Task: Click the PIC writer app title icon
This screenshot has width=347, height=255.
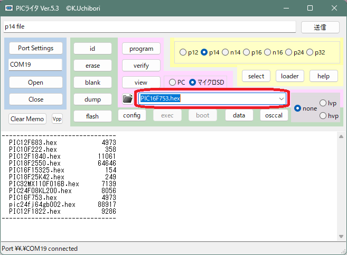Action: [9, 8]
